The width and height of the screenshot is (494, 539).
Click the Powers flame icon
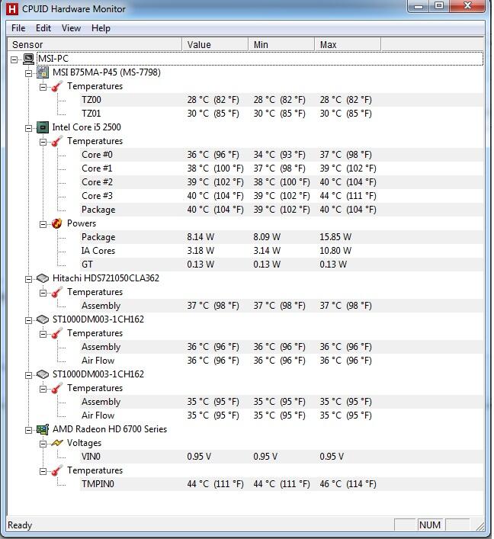[x=57, y=223]
